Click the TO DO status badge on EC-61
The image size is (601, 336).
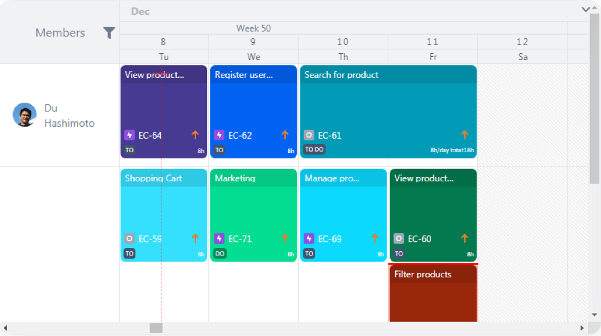314,150
